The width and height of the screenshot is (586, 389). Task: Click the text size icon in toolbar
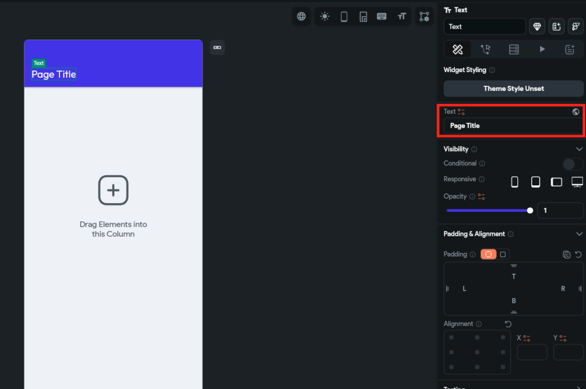tap(402, 17)
